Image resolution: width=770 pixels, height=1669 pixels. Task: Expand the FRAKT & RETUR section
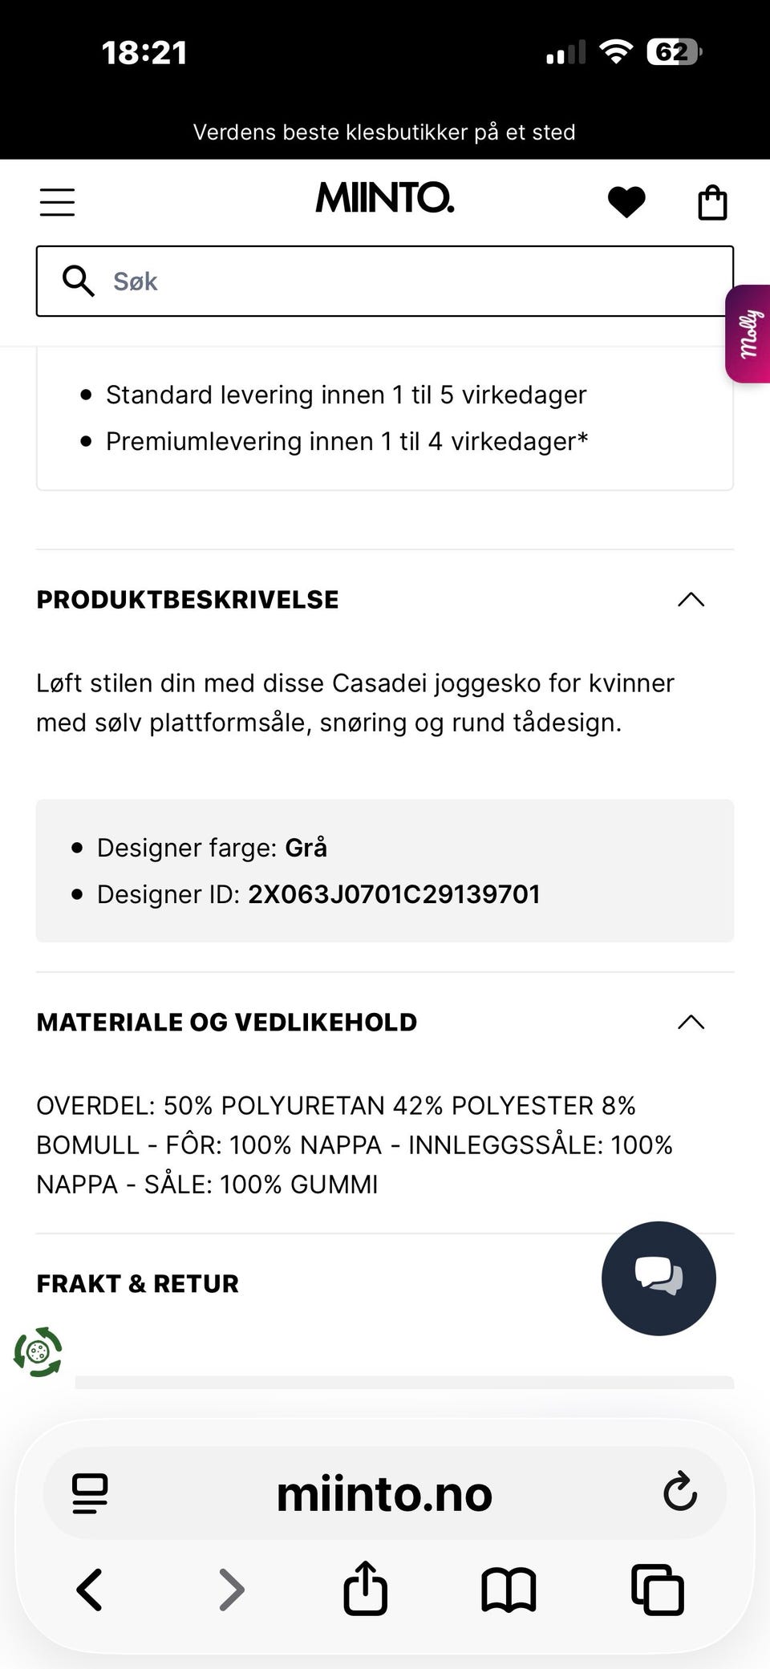point(137,1283)
